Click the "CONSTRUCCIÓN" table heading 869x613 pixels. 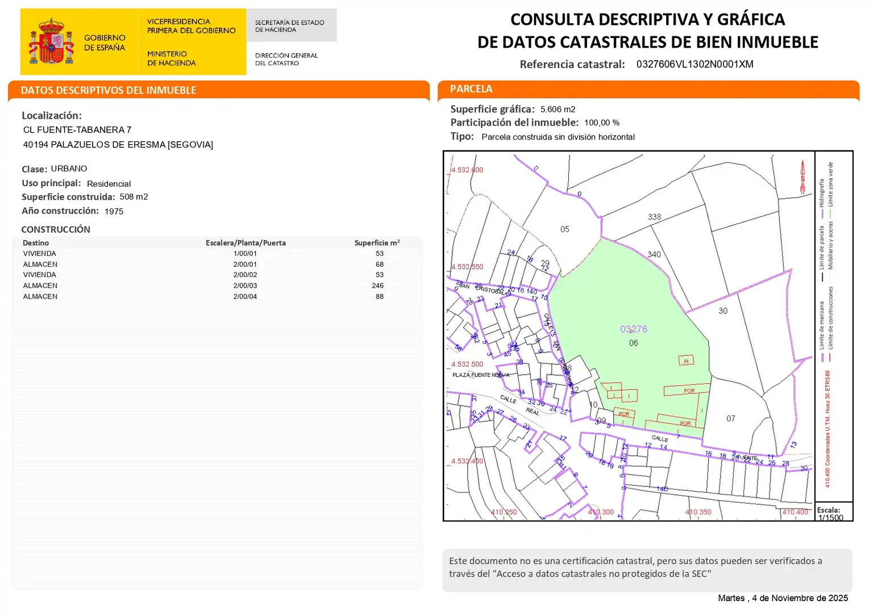click(56, 229)
